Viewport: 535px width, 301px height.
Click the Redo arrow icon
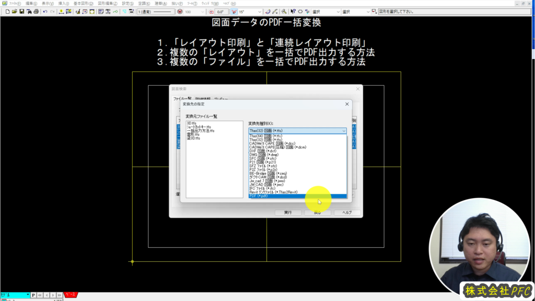[x=53, y=11]
